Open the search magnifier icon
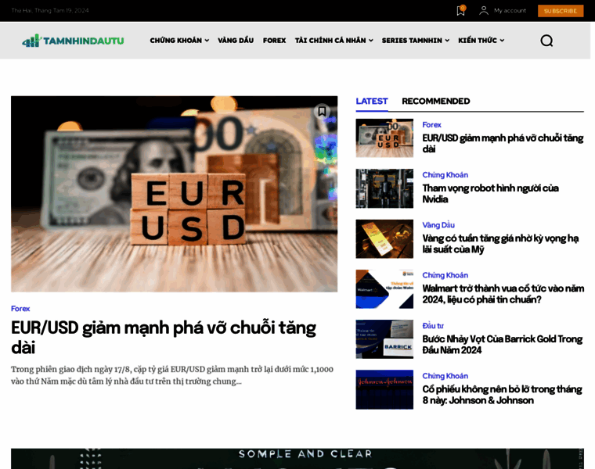Image resolution: width=595 pixels, height=469 pixels. point(546,41)
